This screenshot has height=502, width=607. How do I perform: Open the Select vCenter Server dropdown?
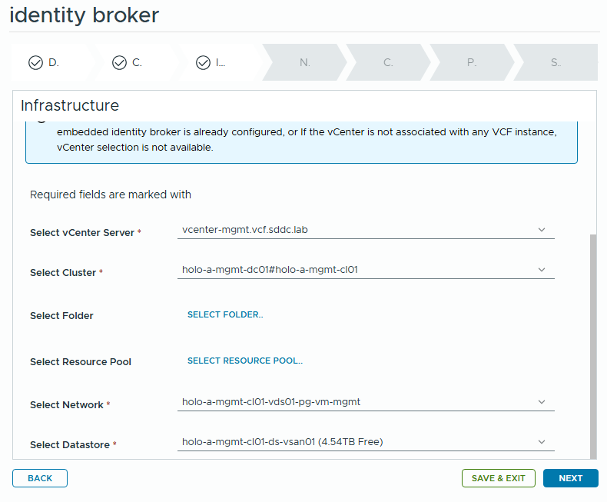coord(366,230)
